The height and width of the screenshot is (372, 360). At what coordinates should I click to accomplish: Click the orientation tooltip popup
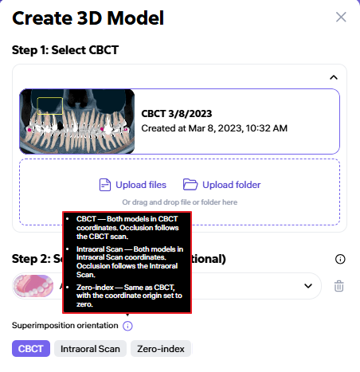click(x=127, y=262)
